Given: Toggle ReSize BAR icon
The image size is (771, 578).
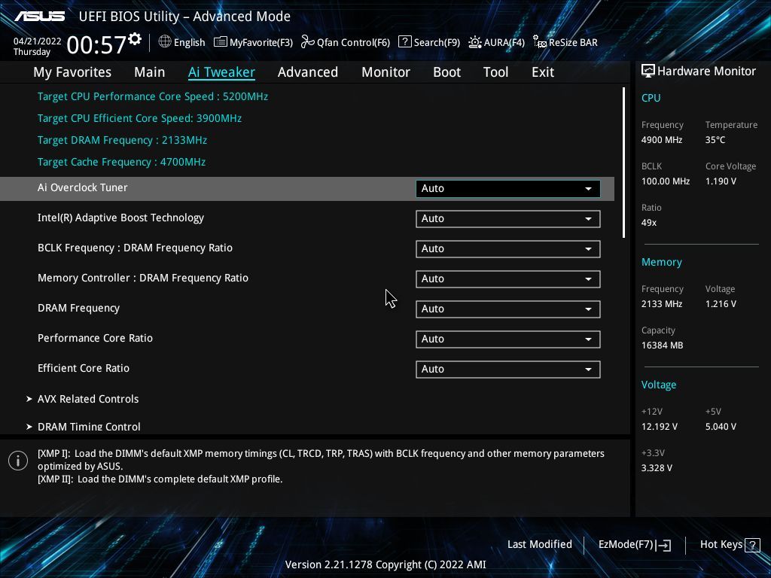Looking at the screenshot, I should pyautogui.click(x=539, y=42).
